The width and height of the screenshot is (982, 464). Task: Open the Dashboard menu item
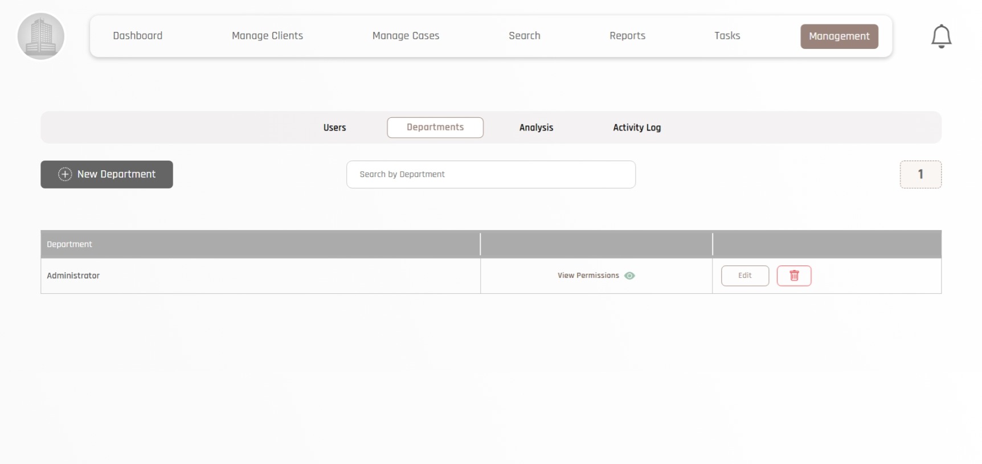(137, 36)
